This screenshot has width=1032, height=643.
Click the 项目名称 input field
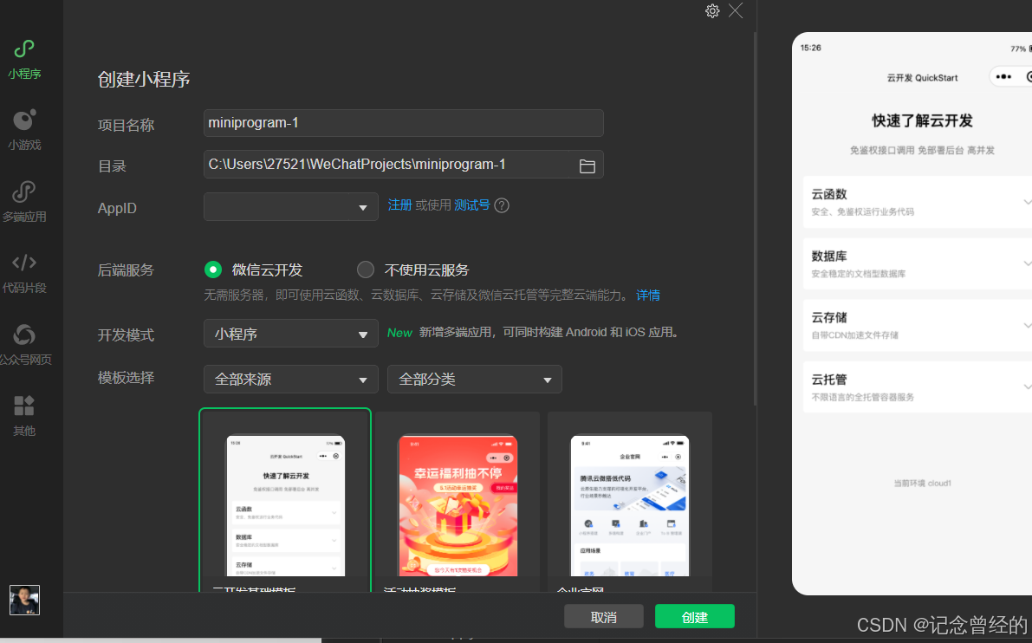click(404, 123)
